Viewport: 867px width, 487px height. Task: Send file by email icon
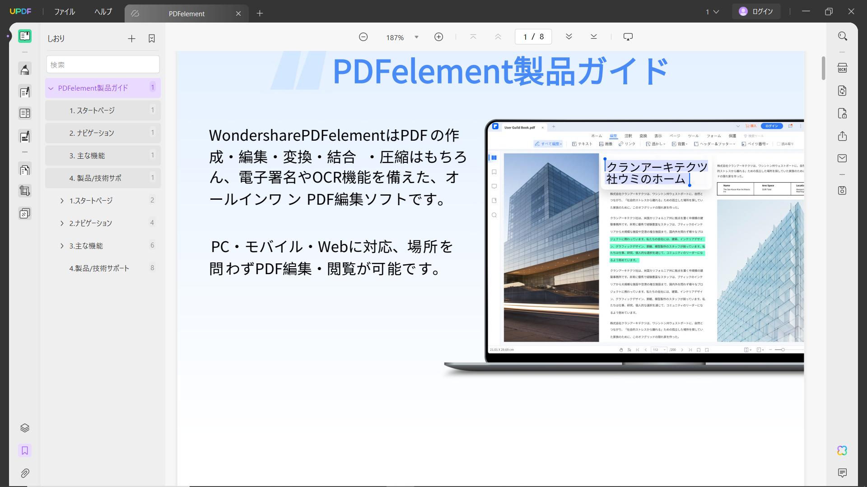pyautogui.click(x=842, y=158)
